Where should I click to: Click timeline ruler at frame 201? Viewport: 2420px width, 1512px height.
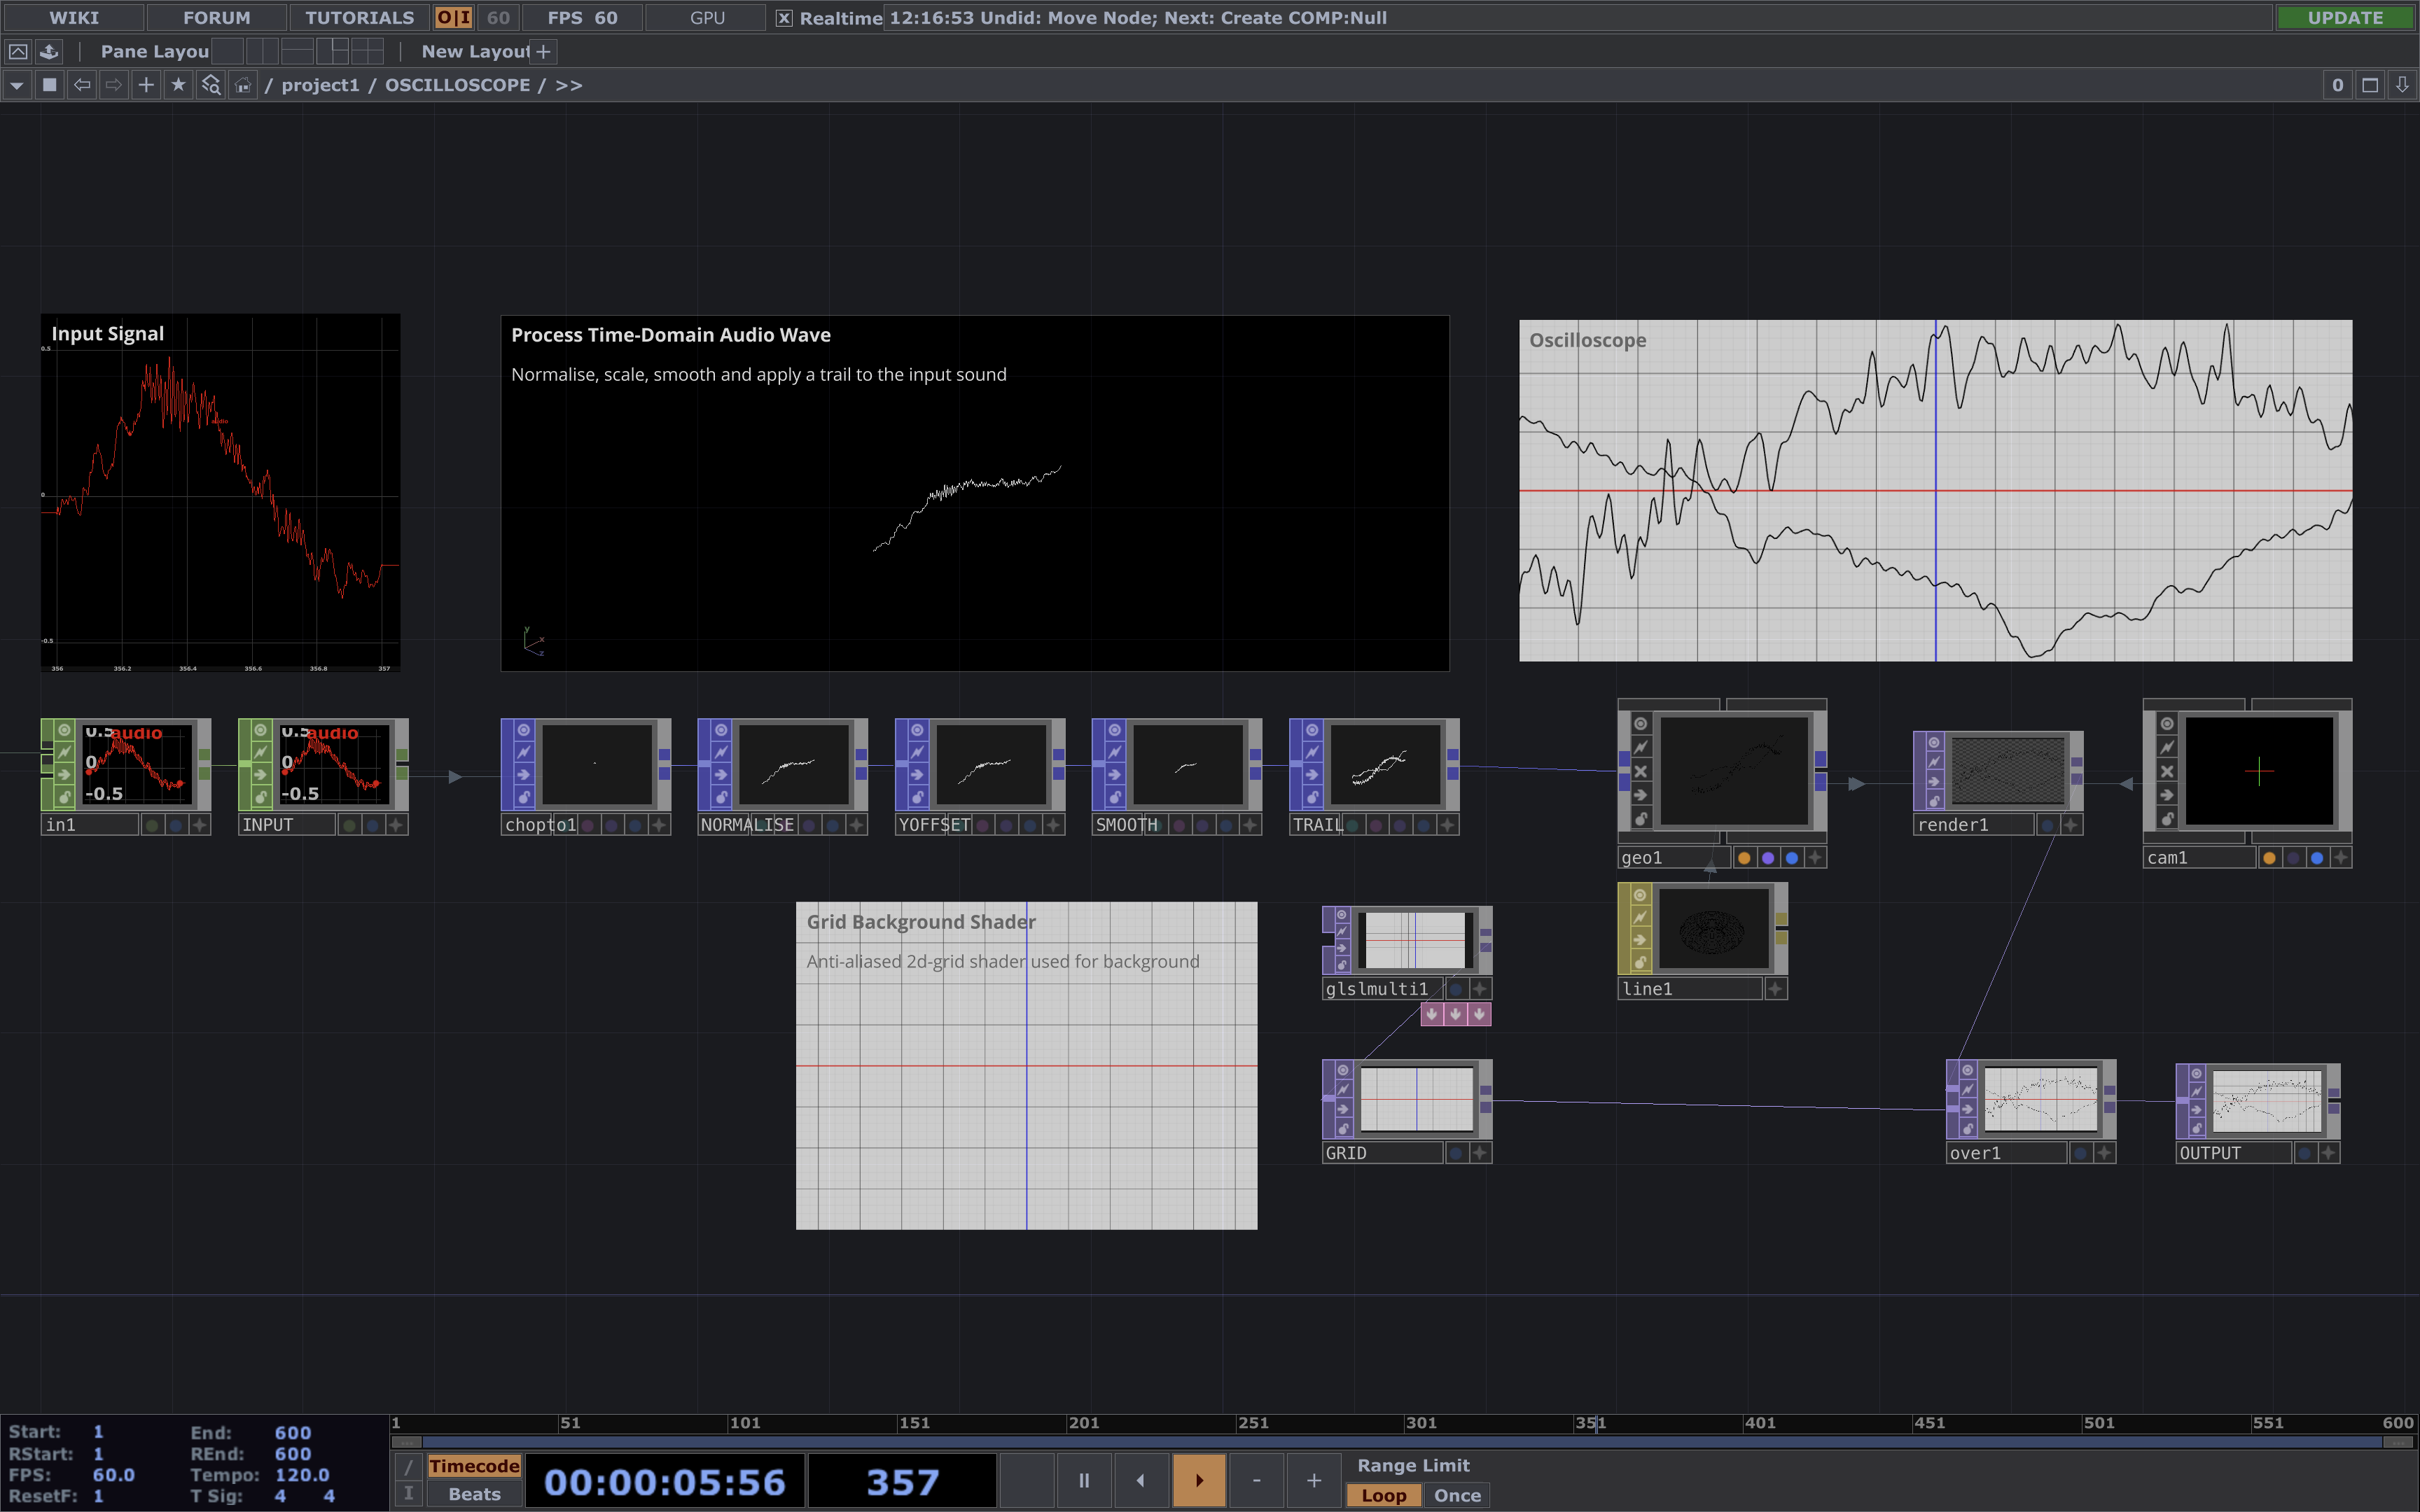coord(1084,1423)
